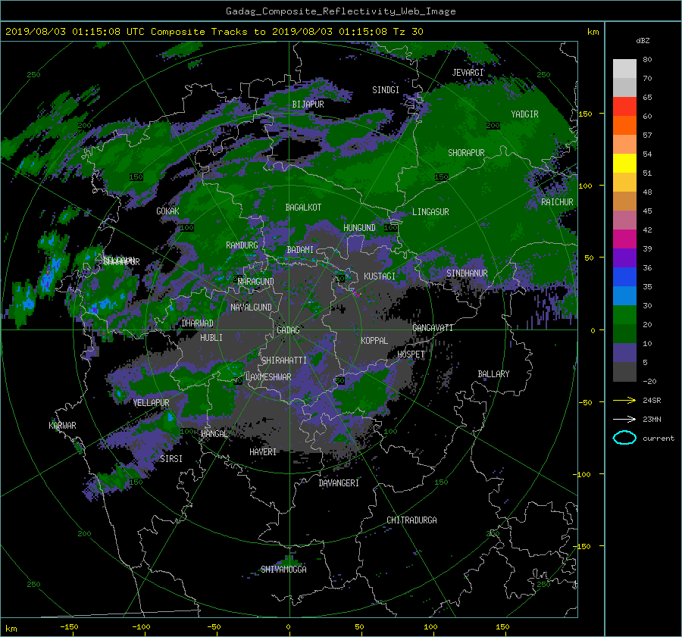Click the Gadag_Composite_Reflectivity_Web_Image title
682x637 pixels.
[340, 11]
